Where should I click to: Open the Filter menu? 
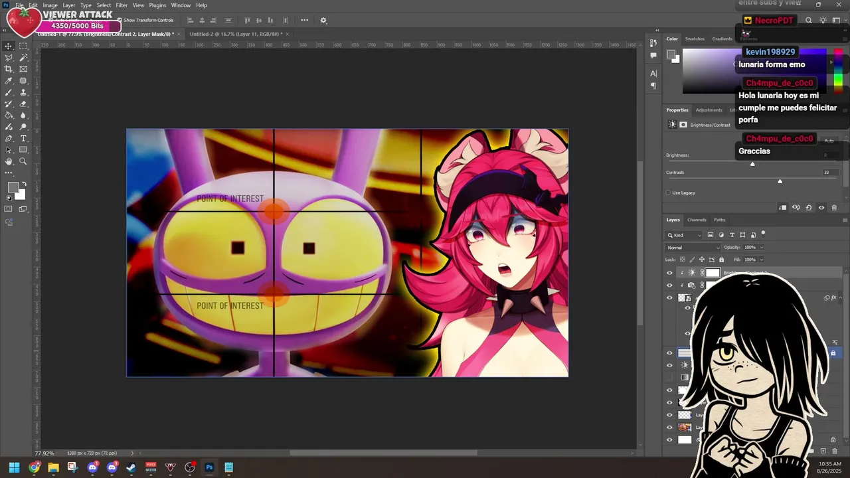click(x=122, y=5)
